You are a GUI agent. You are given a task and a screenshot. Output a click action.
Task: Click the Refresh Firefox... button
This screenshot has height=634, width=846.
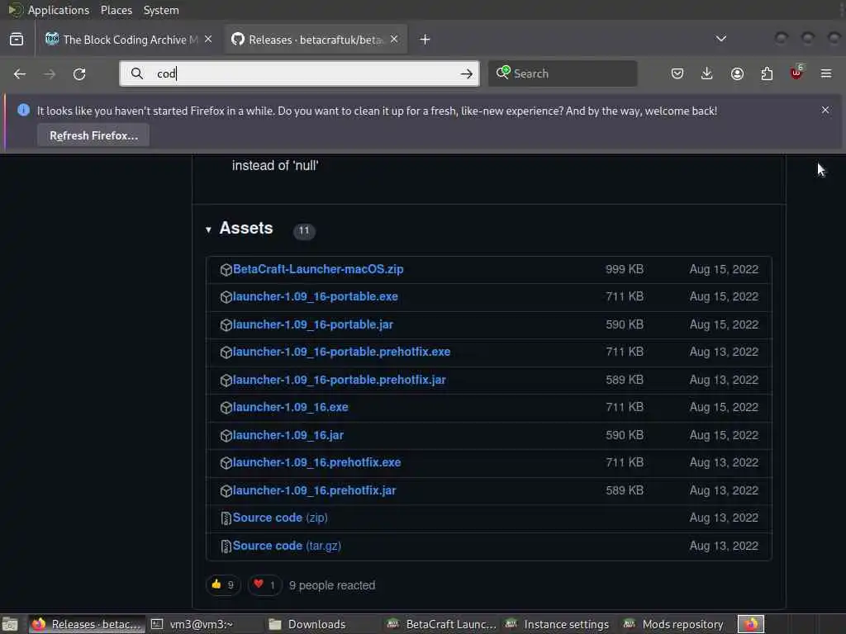tap(93, 135)
